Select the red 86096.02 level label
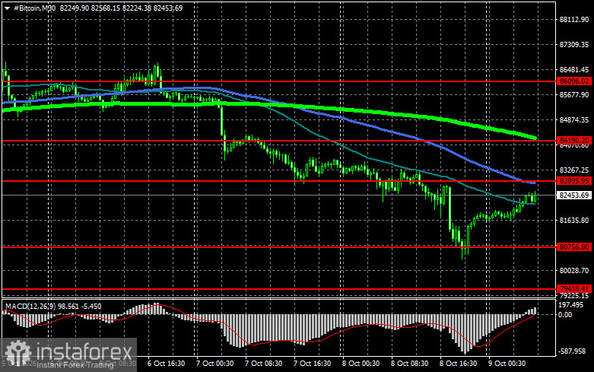This screenshot has width=594, height=372. coord(574,81)
